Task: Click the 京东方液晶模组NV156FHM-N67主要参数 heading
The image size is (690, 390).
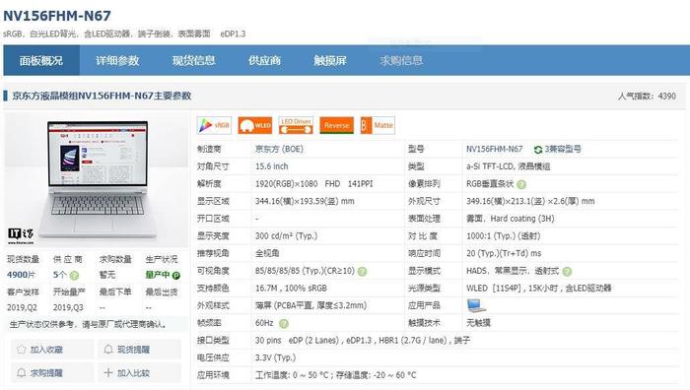Action: [102, 96]
